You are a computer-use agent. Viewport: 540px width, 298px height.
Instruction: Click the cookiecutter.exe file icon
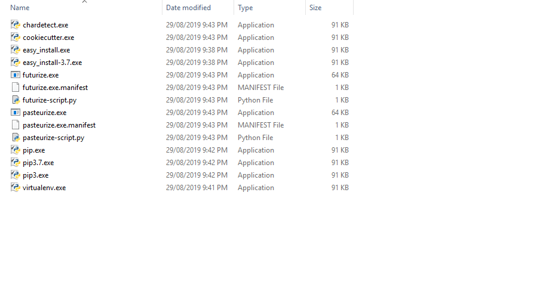pyautogui.click(x=15, y=37)
